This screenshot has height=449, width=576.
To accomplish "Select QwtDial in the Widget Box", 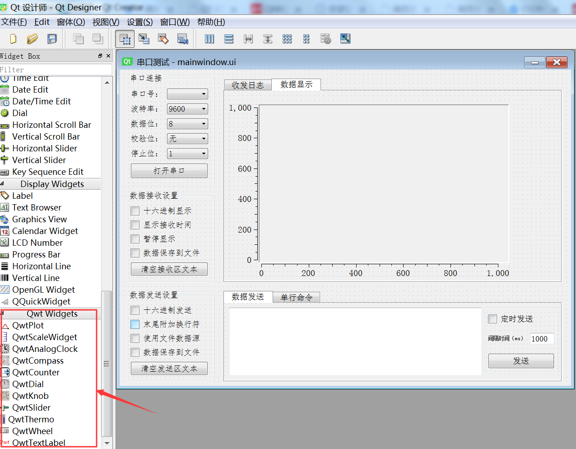I will tap(28, 384).
